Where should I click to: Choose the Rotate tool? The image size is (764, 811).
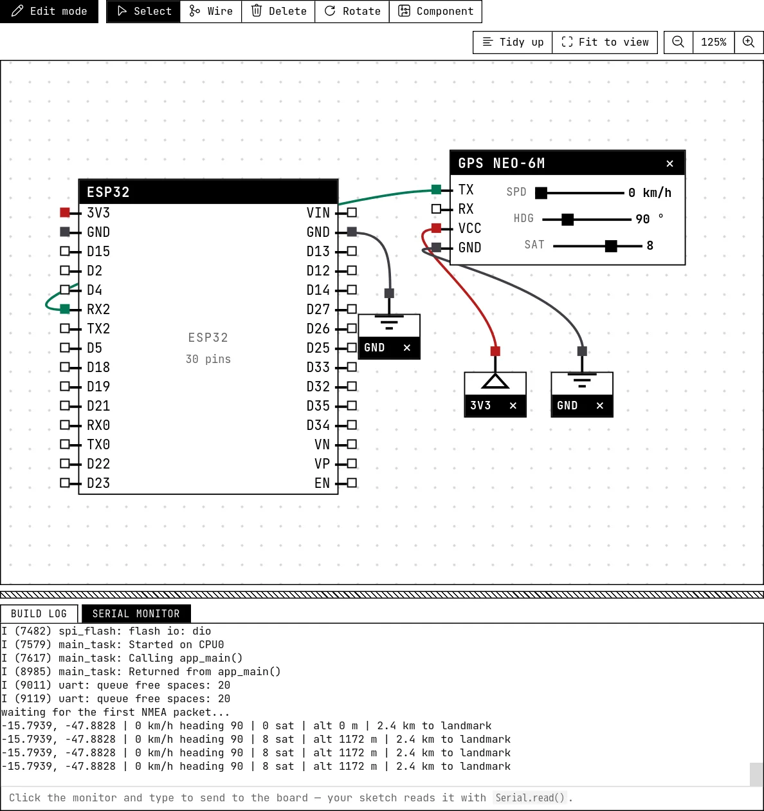tap(352, 11)
